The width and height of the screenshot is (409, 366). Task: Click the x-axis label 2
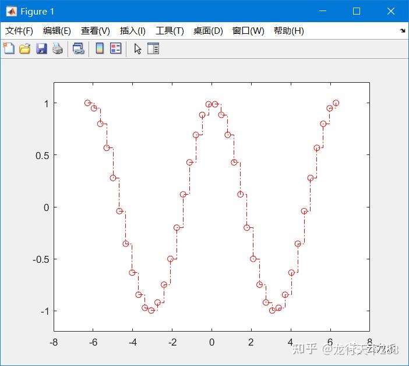point(251,342)
